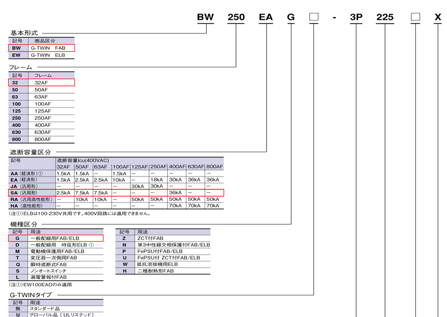The image size is (447, 317).
Task: Click the '10kA' cell in the EA row
Action: 119,180
